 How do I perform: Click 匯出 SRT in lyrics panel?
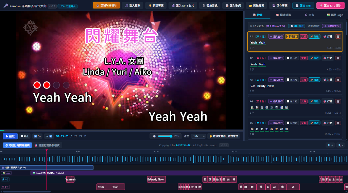[297, 26]
